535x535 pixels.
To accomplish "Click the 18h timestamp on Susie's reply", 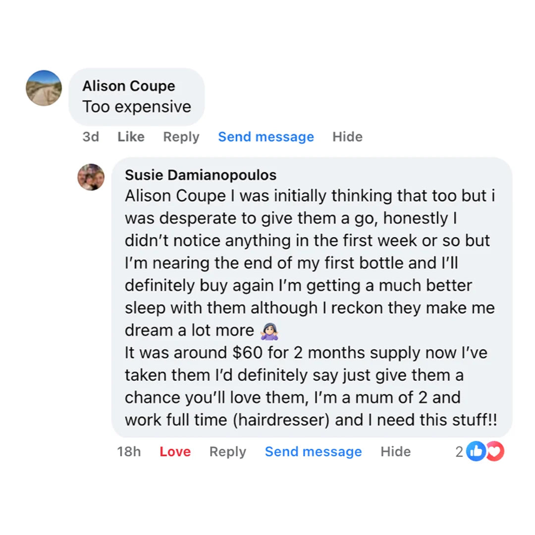I will pos(129,452).
